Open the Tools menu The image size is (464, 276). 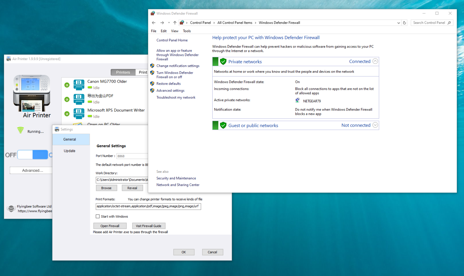click(x=187, y=31)
